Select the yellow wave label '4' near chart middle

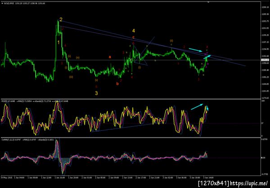pyautogui.click(x=134, y=31)
